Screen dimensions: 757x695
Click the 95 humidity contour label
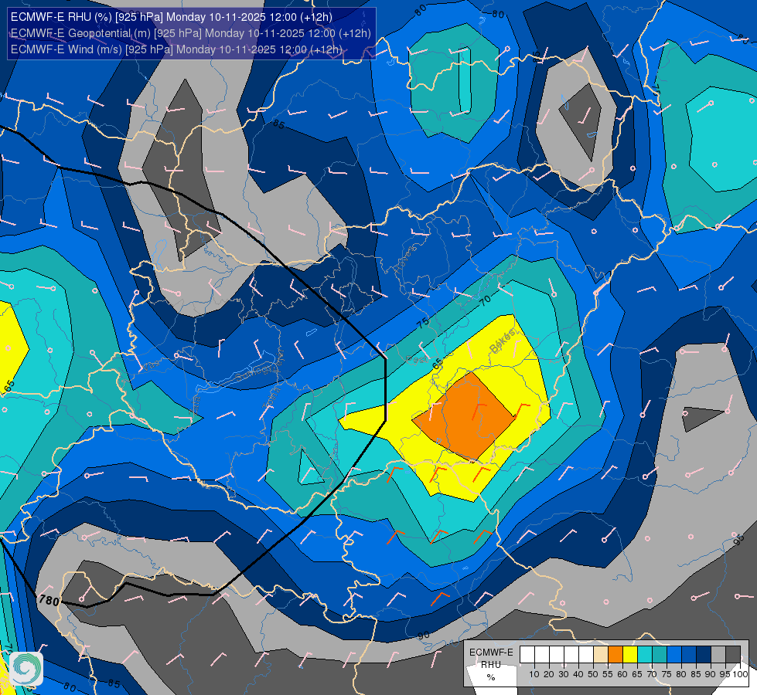[x=738, y=539]
